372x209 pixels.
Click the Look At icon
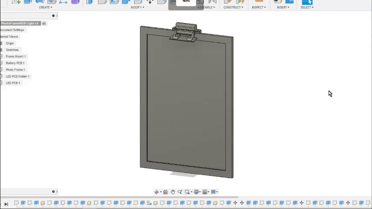[166, 192]
